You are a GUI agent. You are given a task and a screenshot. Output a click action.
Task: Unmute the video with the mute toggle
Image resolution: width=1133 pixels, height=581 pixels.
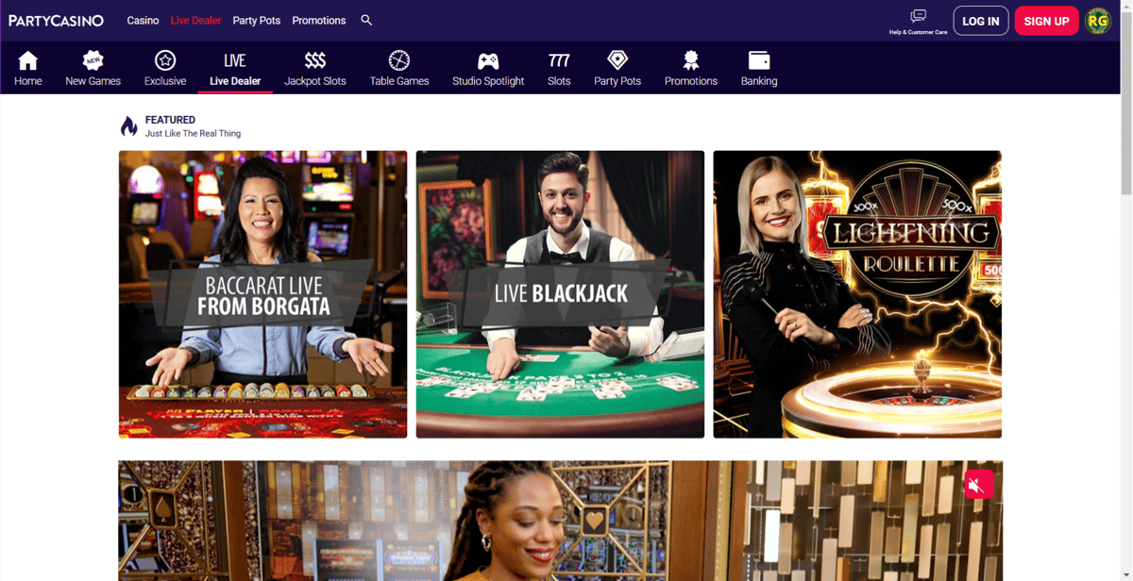pos(978,485)
